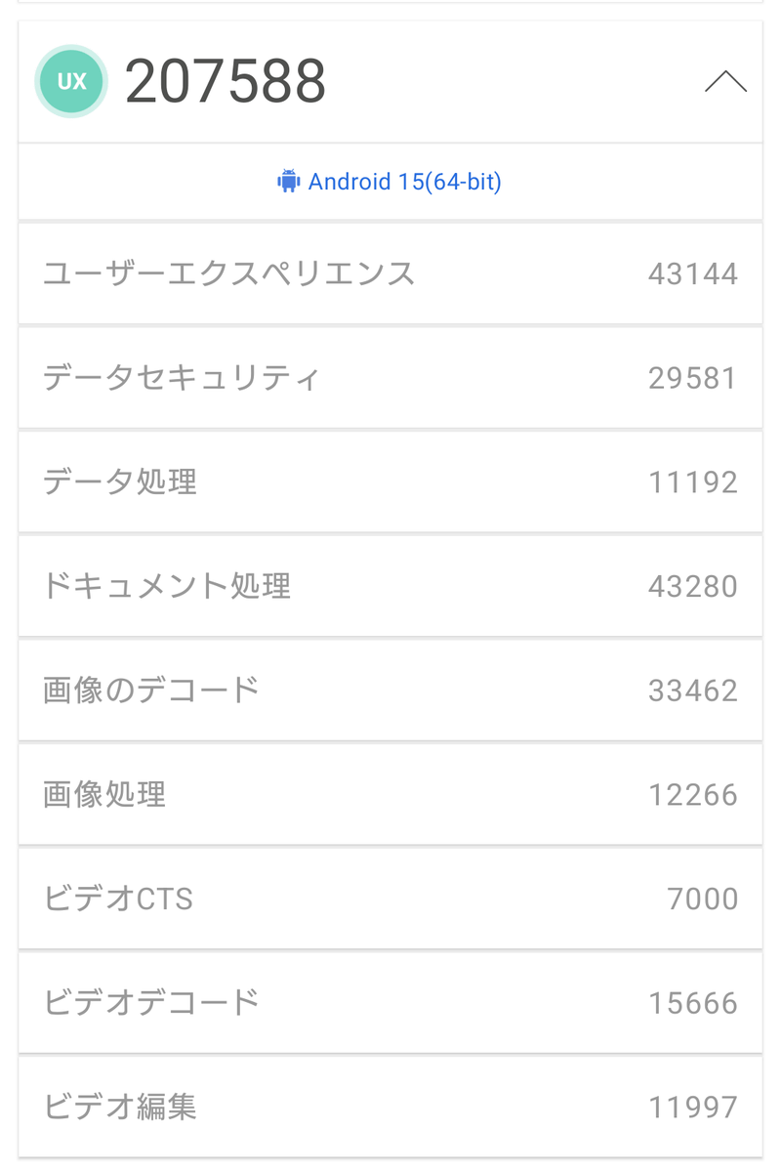Click the score value 15666
The image size is (781, 1172).
click(692, 1003)
